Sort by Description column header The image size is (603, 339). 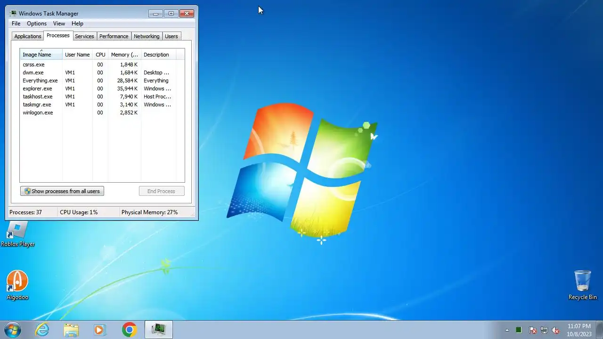click(x=158, y=54)
